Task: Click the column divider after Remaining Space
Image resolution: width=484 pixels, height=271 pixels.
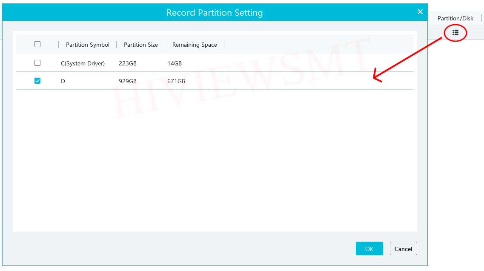Action: click(224, 45)
